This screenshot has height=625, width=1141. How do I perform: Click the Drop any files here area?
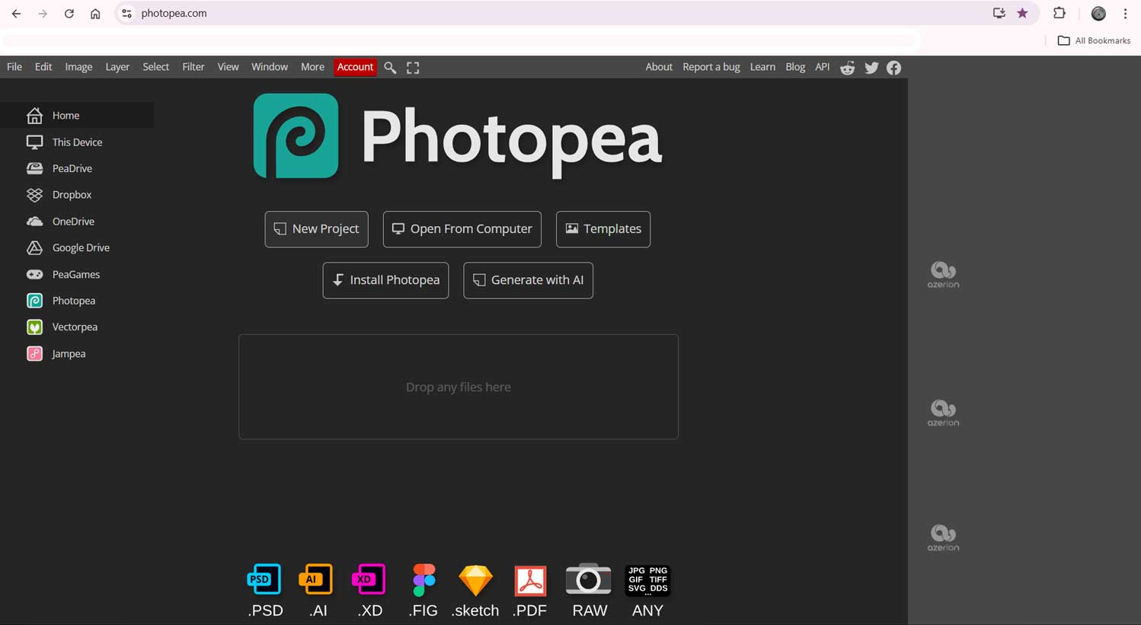[458, 387]
